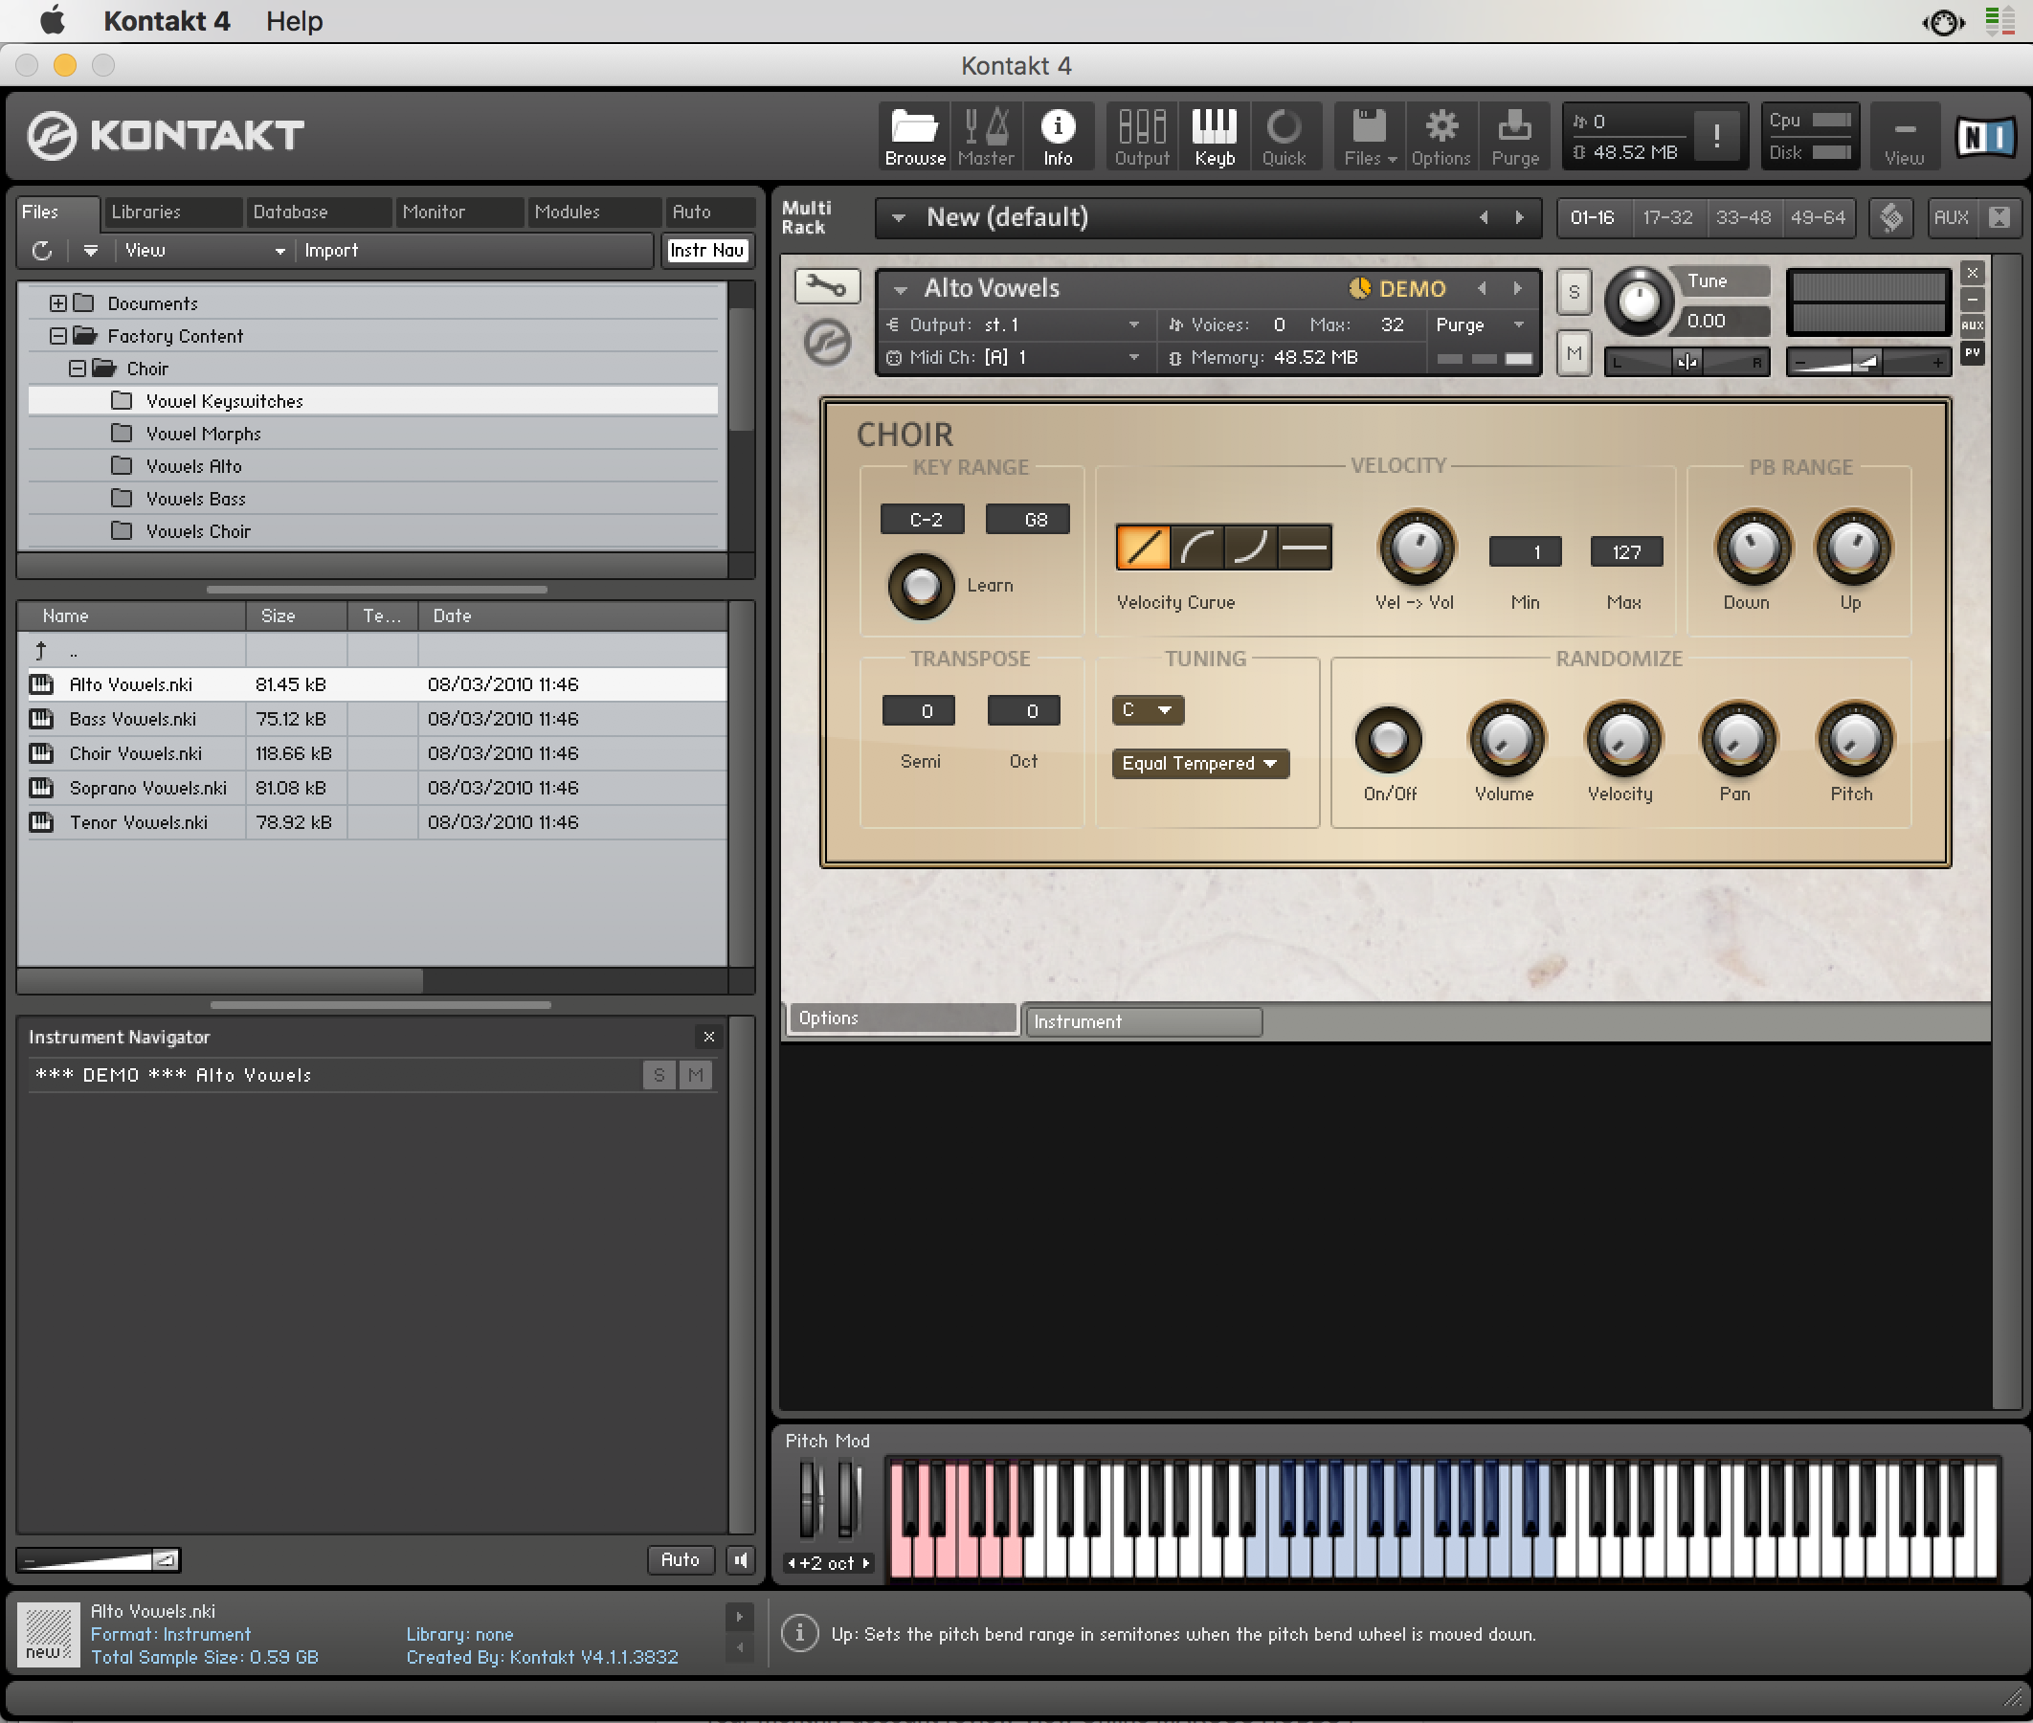Mute the Alto Vowels instrument
Viewport: 2033px width, 1723px height.
pos(1573,353)
